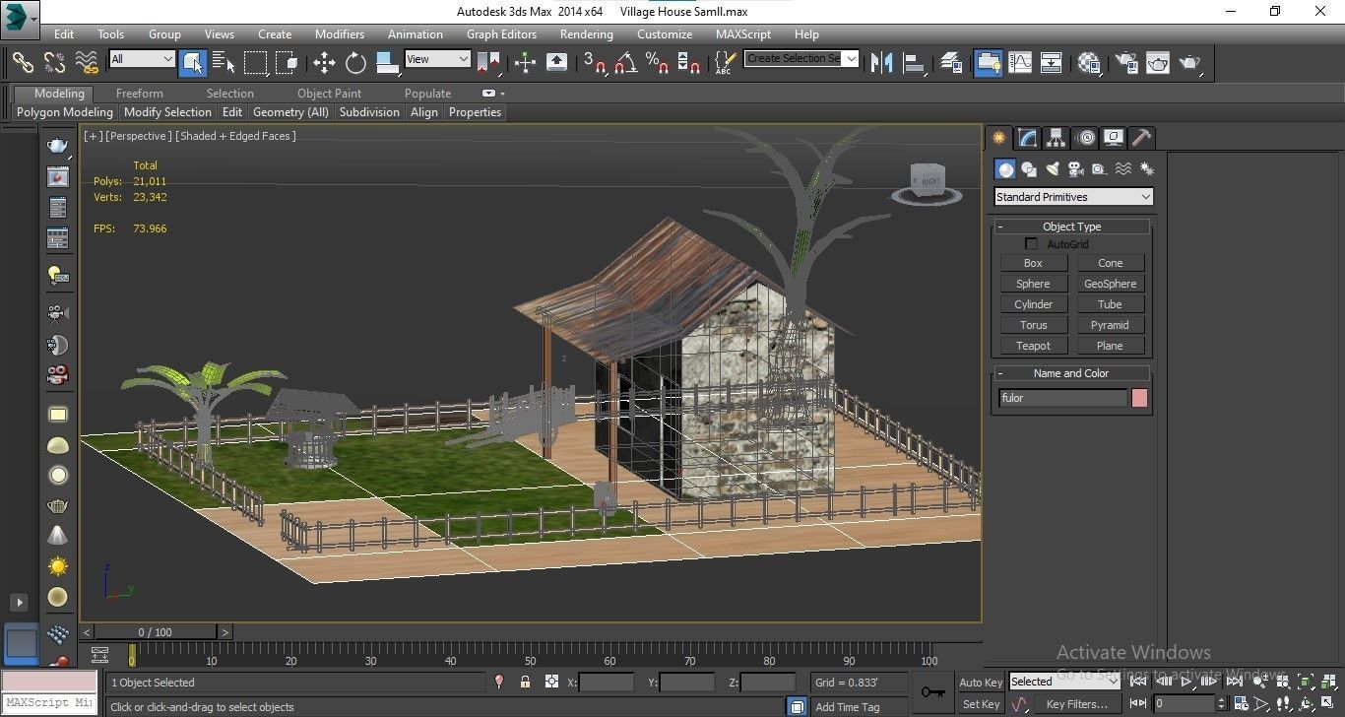Open the Modifiers menu
The height and width of the screenshot is (717, 1345).
point(340,33)
